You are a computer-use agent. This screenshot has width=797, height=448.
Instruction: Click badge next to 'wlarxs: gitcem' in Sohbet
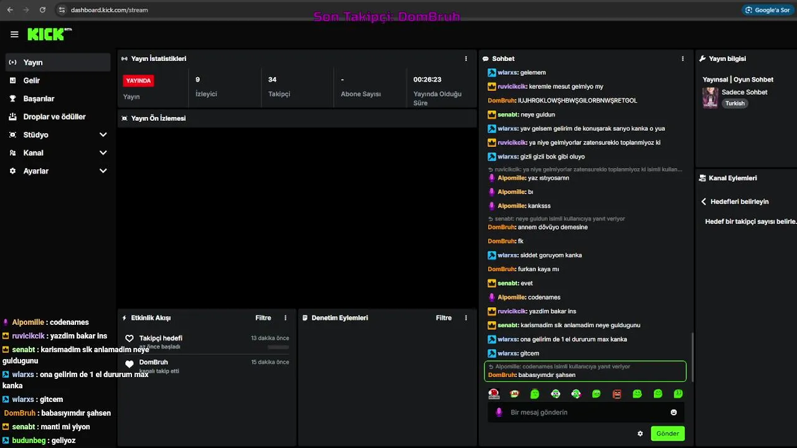pyautogui.click(x=491, y=353)
